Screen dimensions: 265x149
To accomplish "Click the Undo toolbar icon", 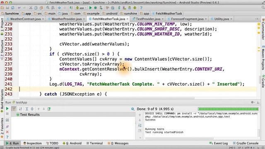I will 19,8.
